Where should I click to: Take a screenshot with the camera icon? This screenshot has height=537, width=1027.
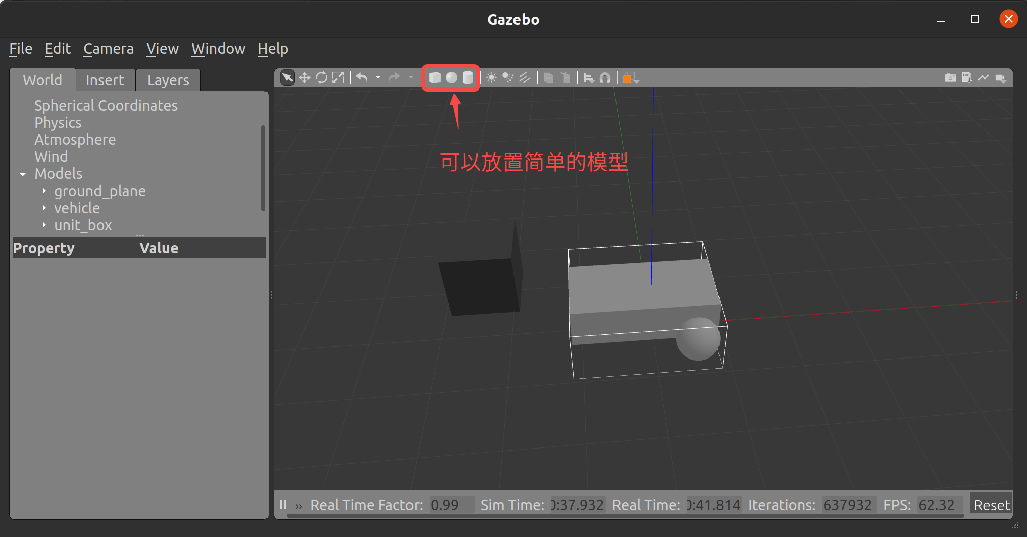click(x=950, y=78)
